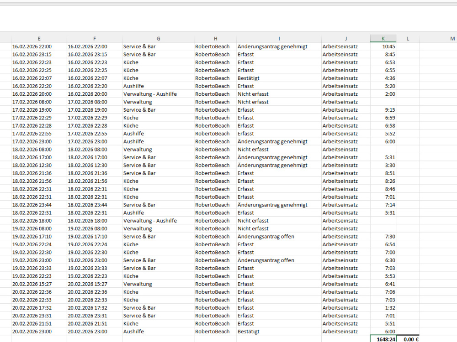Viewport: 457px width, 342px height.
Task: Click 'Verwaltung - Aushilfe' in the 18.02.2026 18:00 row
Action: tap(150, 221)
